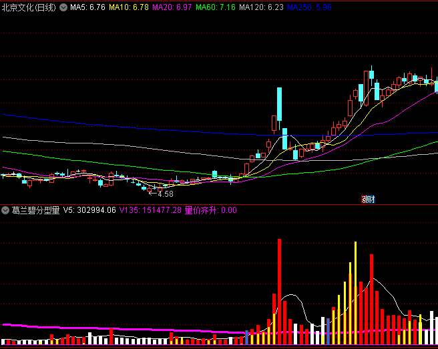Click the tallest red volume bar

tap(279, 292)
